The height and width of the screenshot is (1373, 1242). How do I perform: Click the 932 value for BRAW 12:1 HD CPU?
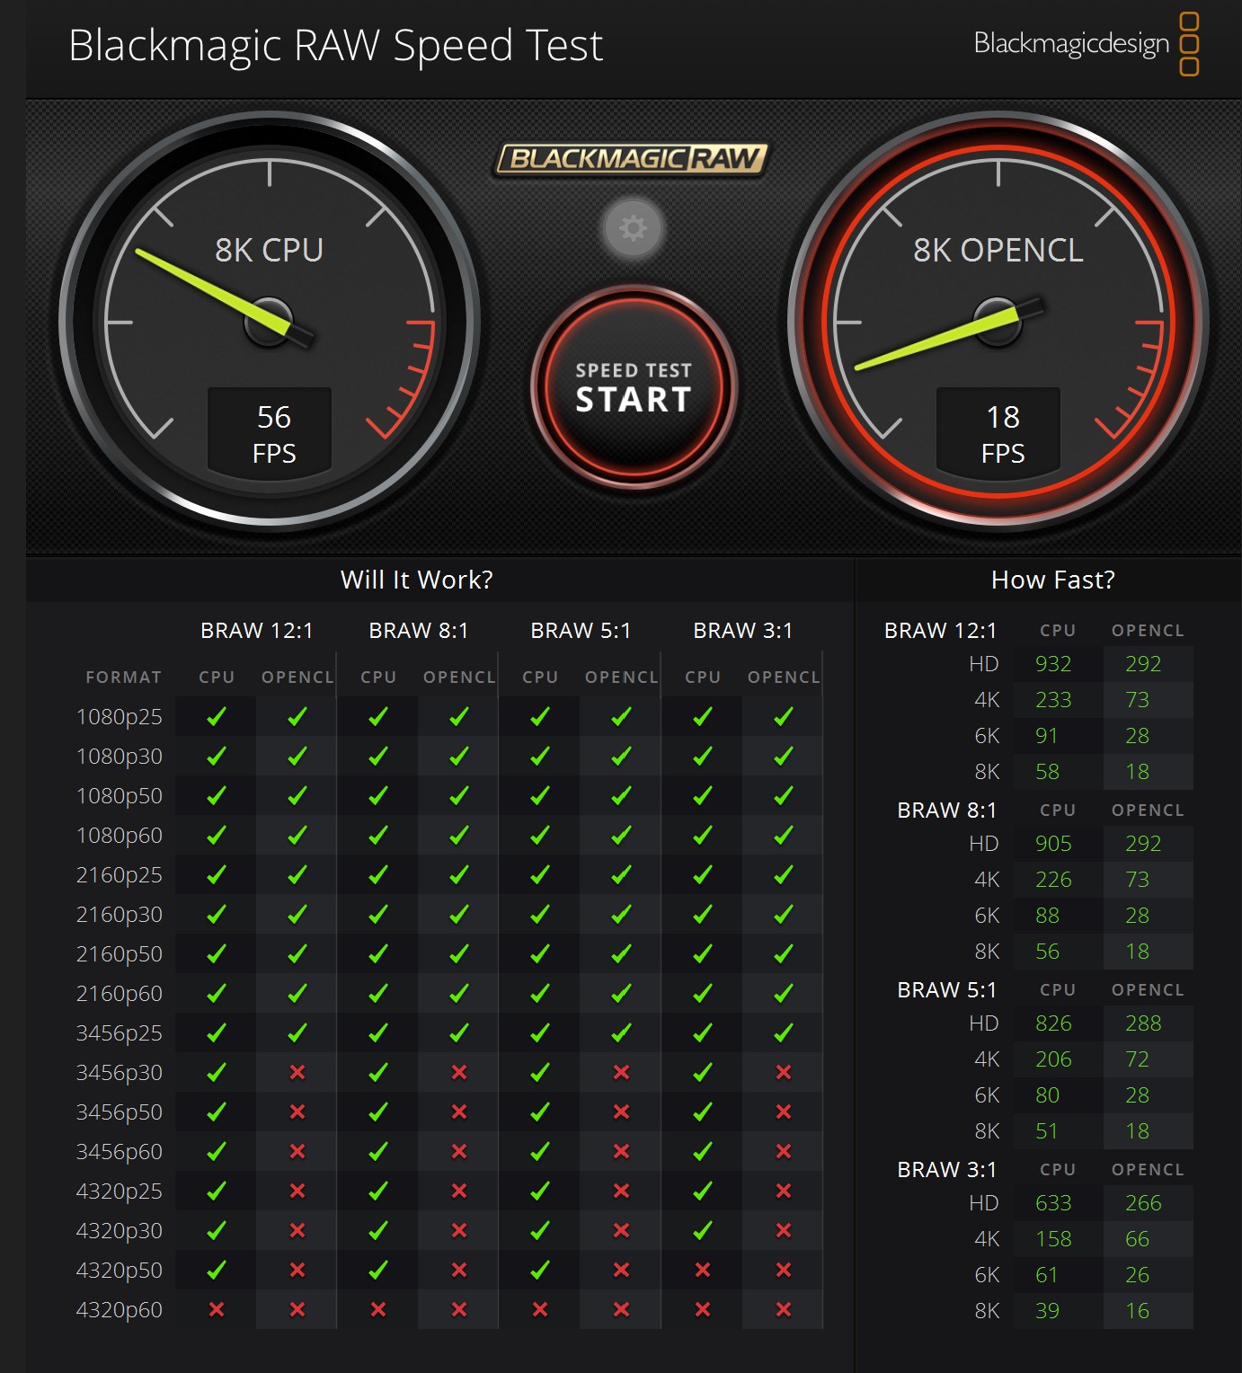pyautogui.click(x=1052, y=663)
